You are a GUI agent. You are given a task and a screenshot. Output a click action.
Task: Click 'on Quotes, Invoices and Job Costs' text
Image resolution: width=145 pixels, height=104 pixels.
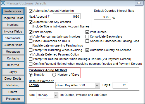pos(84,95)
